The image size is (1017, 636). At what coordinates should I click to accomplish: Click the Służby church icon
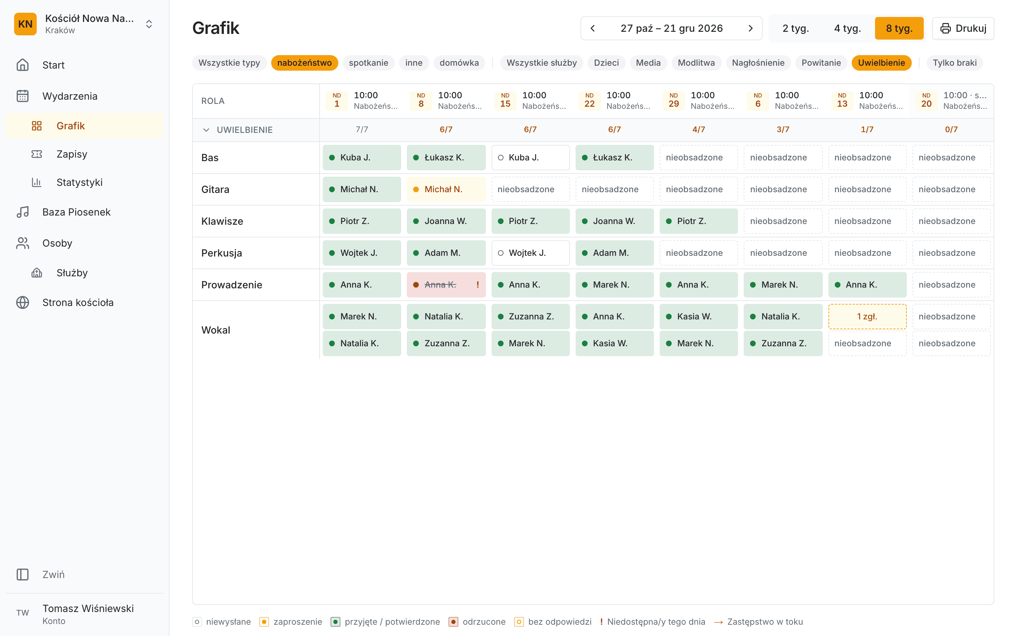(x=37, y=272)
